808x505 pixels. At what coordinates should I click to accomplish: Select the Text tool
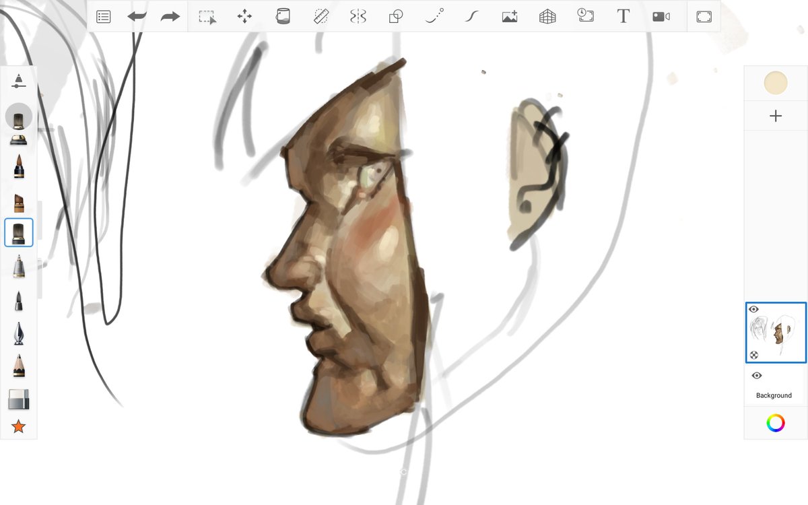pos(623,16)
